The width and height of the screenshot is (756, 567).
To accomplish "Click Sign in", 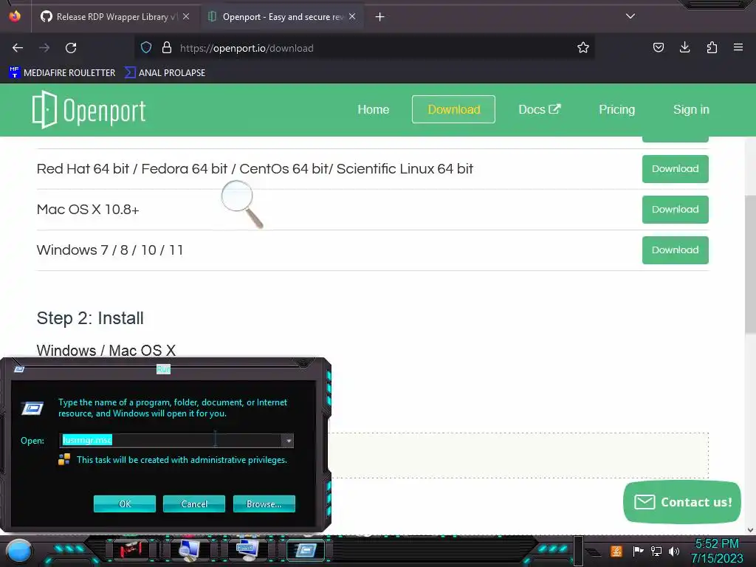I will (x=691, y=109).
